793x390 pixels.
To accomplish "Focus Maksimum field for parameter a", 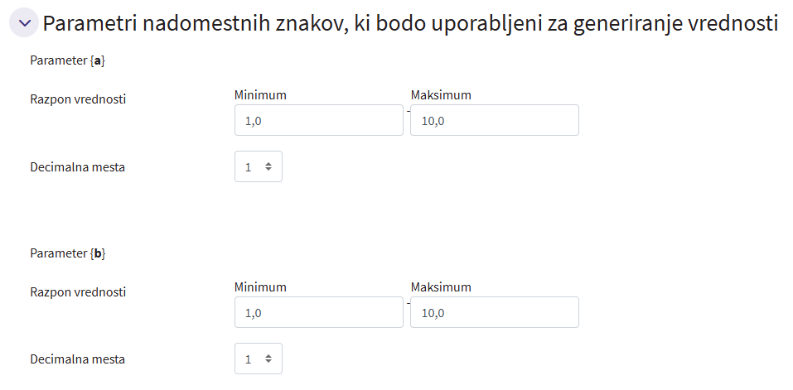I will click(x=495, y=121).
